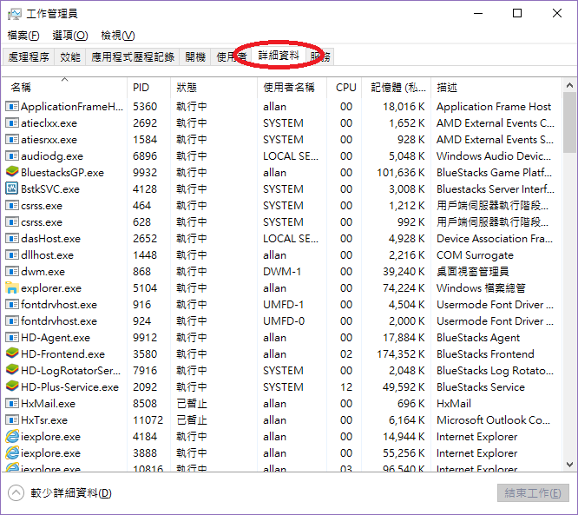Click the vertical scrollbar thumb
Screen dimensions: 578x515
[569, 122]
